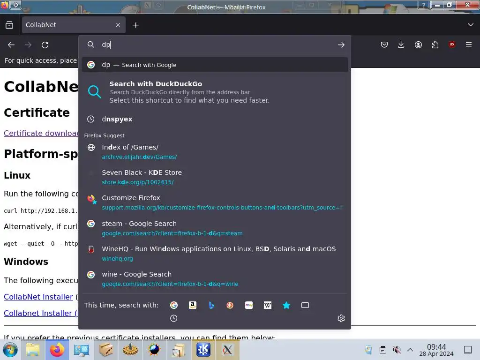
Task: Reload the current page
Action: 45,45
